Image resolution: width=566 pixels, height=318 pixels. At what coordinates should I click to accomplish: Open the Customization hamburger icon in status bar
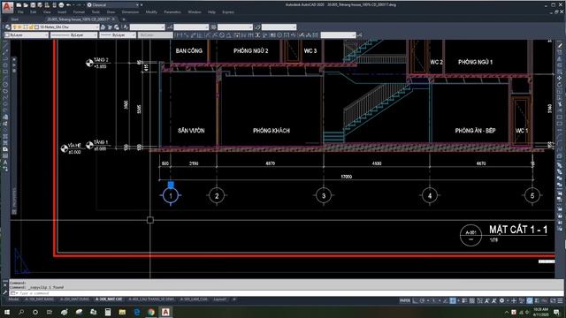coord(560,300)
